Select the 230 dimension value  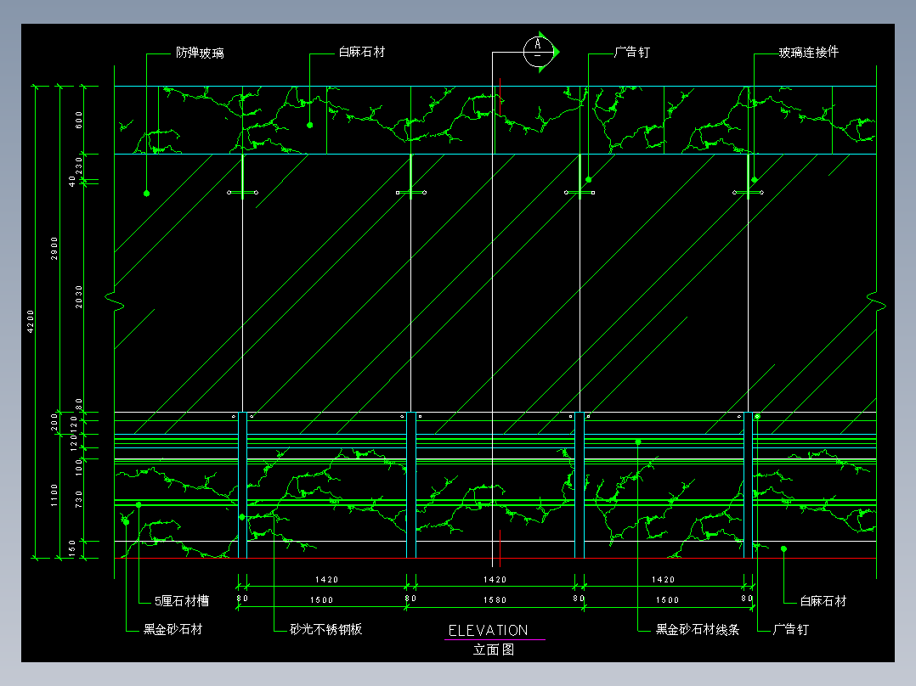click(x=79, y=166)
